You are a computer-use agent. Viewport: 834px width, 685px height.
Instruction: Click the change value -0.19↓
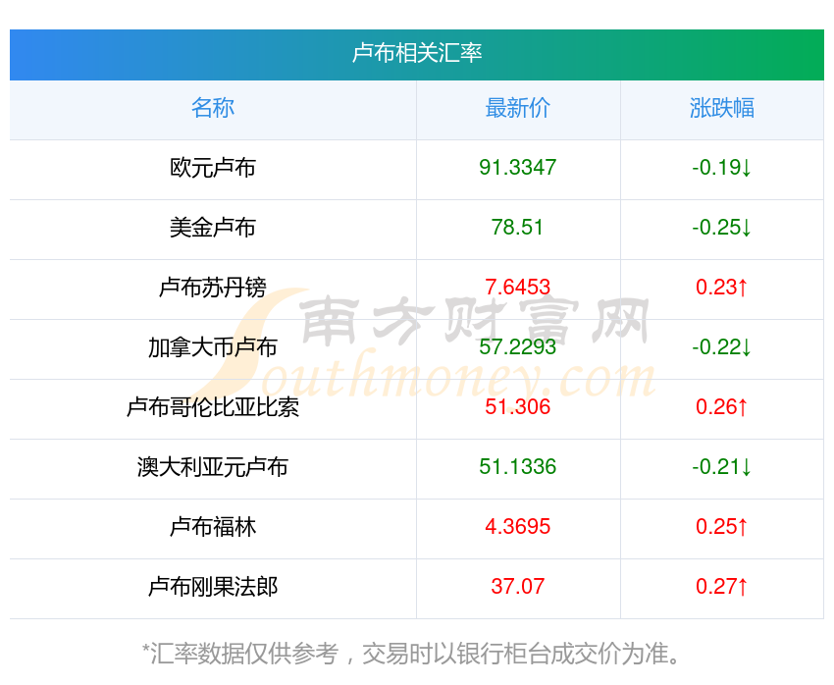(x=722, y=168)
